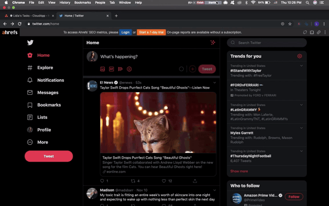Viewport: 329px width, 206px height.
Task: Open the Bookmarks menu in menu bar
Action: click(x=82, y=3)
